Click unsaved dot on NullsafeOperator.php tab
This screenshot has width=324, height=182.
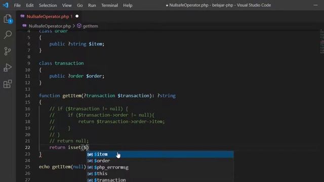pyautogui.click(x=77, y=16)
